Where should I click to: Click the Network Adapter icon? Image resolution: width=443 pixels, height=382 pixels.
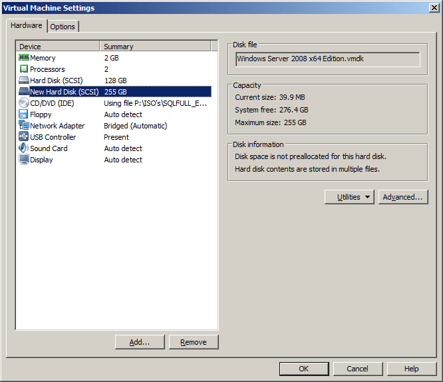(x=23, y=126)
